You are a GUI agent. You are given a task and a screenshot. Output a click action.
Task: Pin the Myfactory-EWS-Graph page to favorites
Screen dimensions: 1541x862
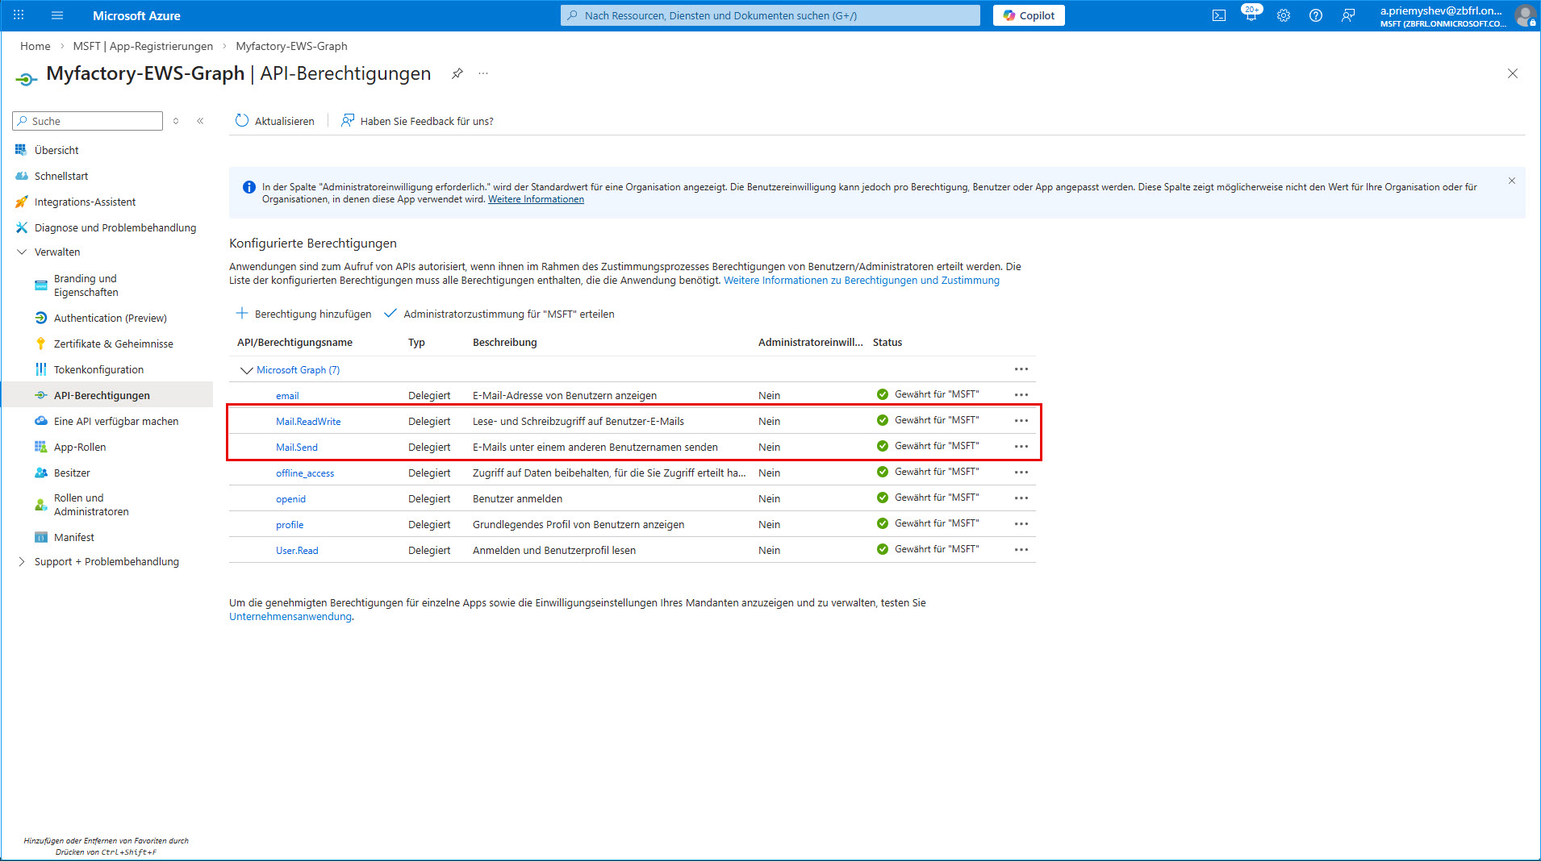click(x=457, y=73)
